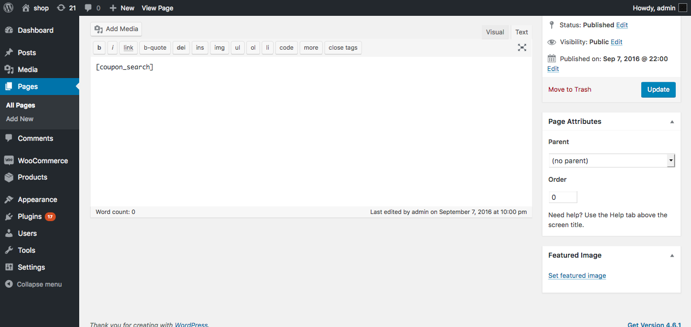Open the Plugins menu

click(x=39, y=216)
